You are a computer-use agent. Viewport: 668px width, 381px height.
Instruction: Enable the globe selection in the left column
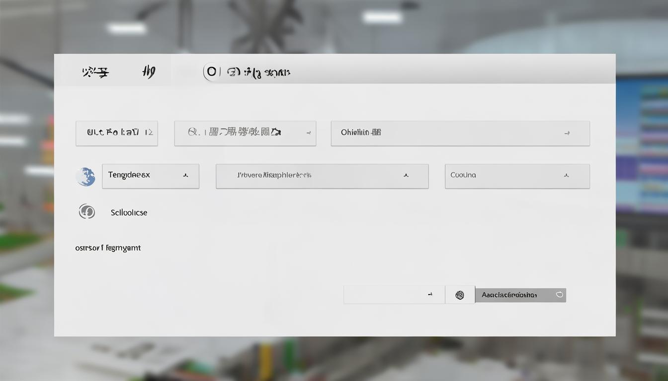[x=85, y=176]
